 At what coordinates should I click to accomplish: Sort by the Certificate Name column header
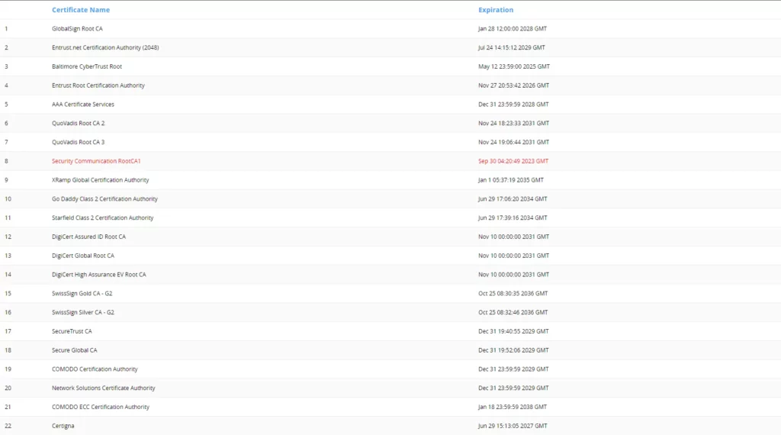(81, 10)
